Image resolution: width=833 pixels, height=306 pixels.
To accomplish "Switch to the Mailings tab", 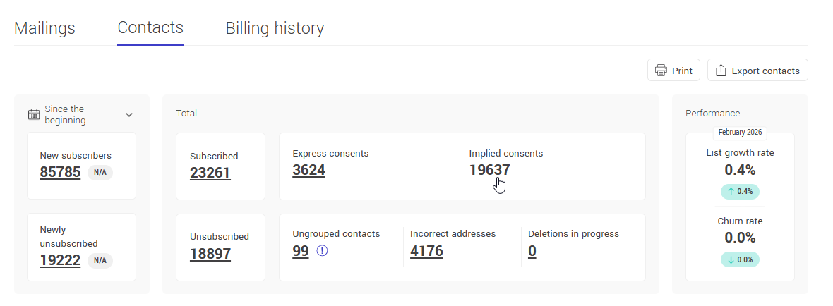I will [44, 28].
